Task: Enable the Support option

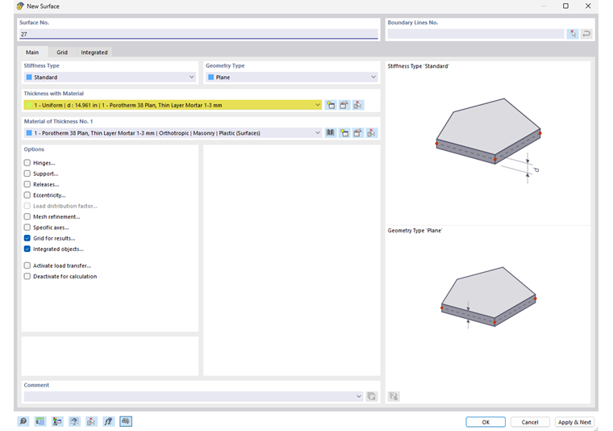Action: point(27,174)
